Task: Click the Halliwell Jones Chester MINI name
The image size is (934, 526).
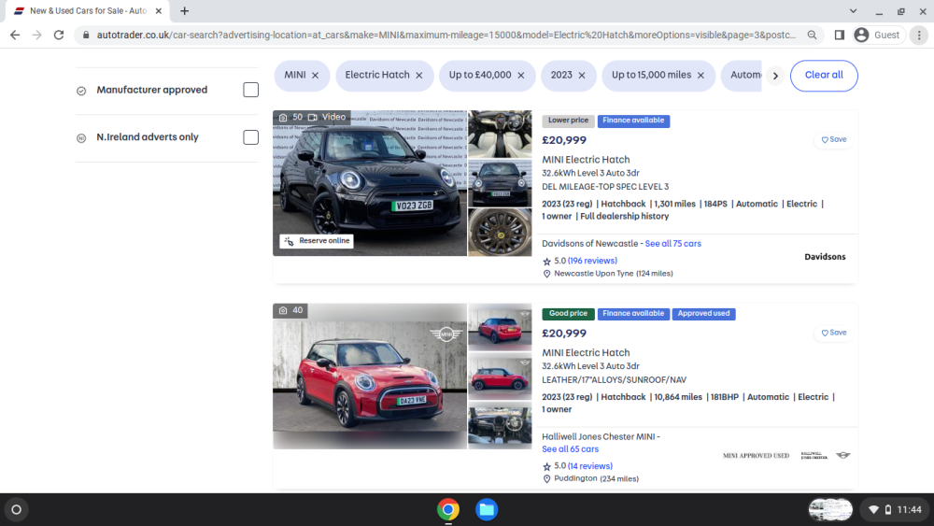Action: pyautogui.click(x=599, y=436)
